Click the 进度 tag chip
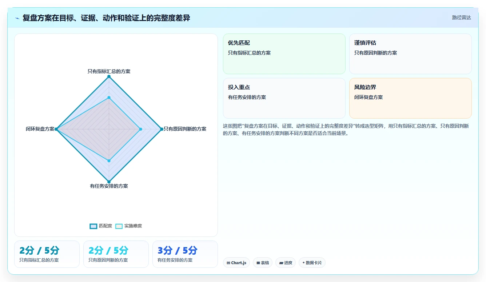This screenshot has height=282, width=486. click(286, 263)
